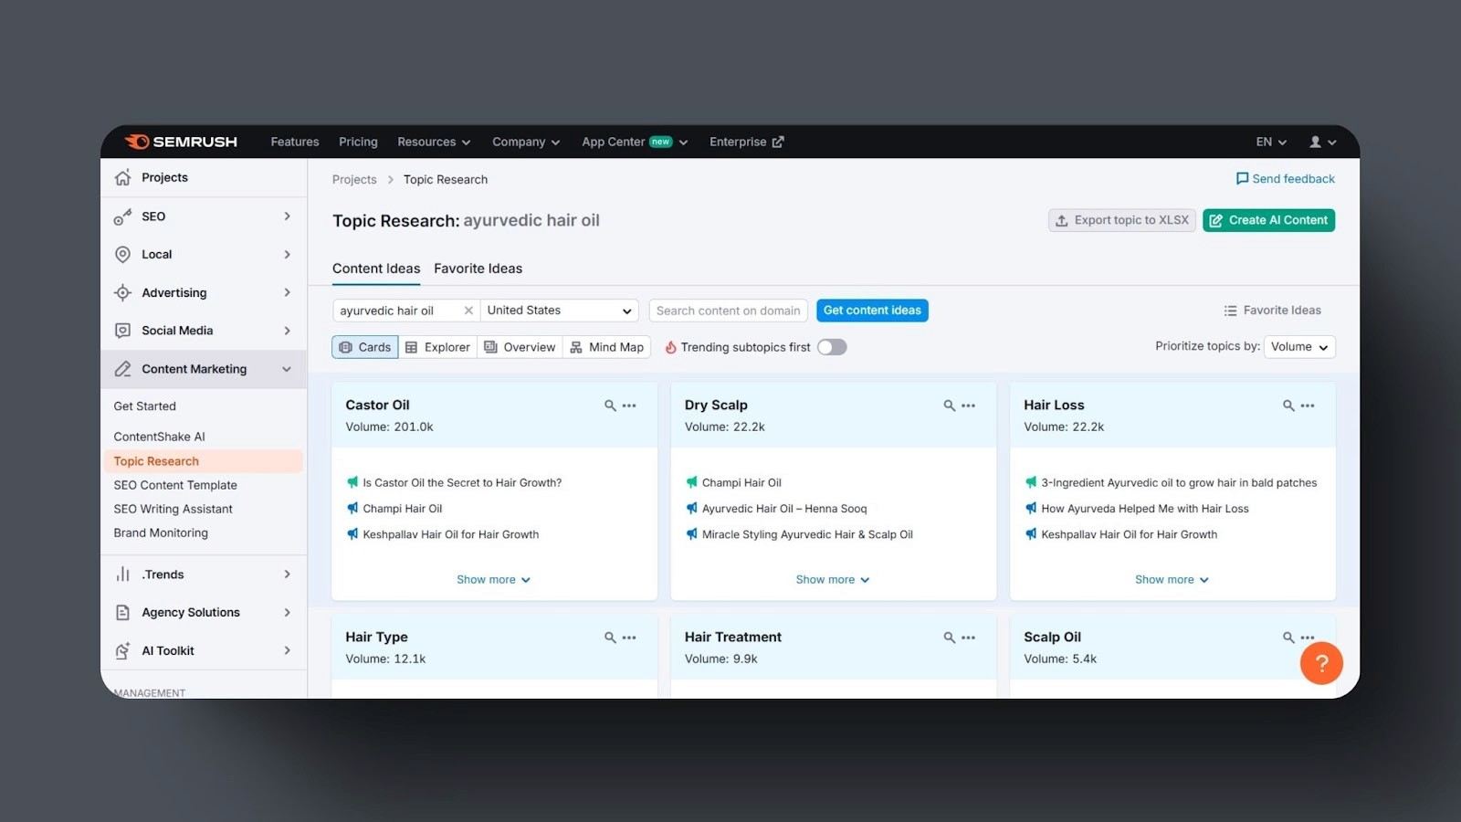Select the Overview view

(520, 347)
